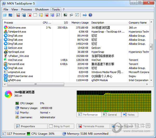The width and height of the screenshot is (156, 138).
Task: Click the window with yellow folder toolbar icon
Action: tap(41, 15)
